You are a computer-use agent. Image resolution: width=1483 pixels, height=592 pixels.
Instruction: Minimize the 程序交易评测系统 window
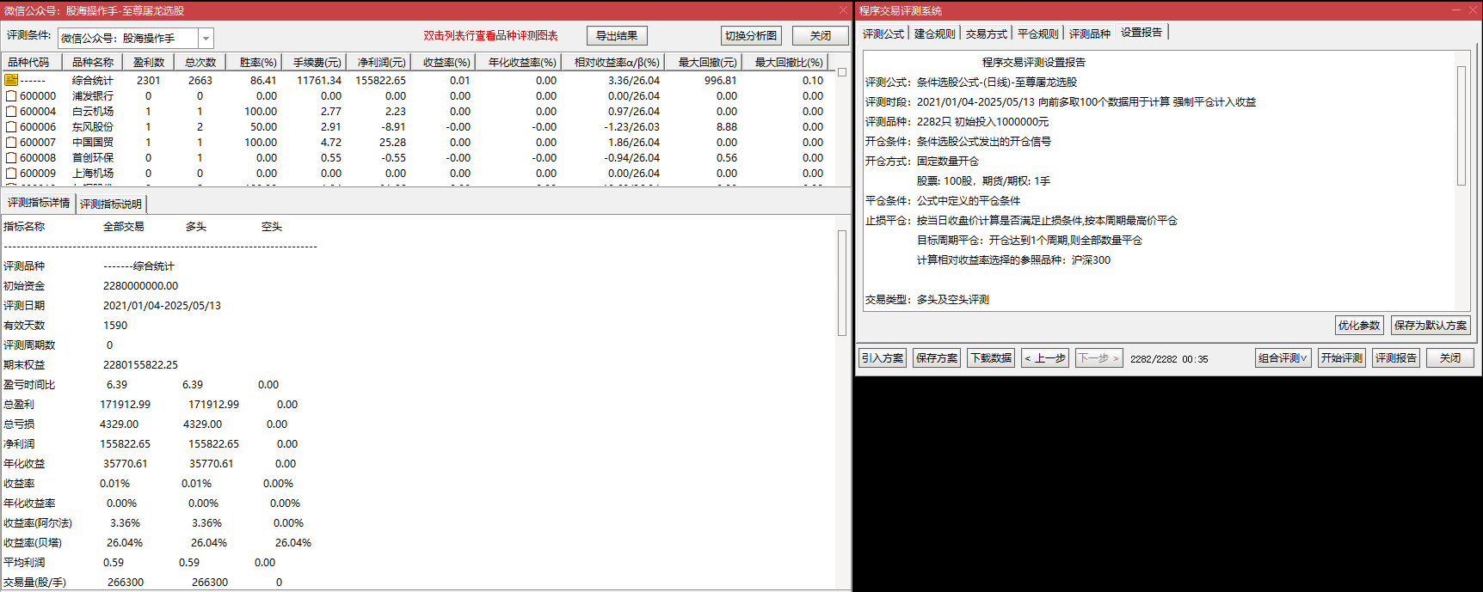tap(1456, 10)
